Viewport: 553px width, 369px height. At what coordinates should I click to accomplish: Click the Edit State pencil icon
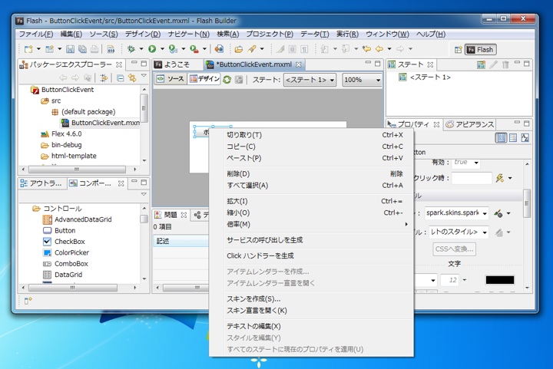[x=493, y=64]
